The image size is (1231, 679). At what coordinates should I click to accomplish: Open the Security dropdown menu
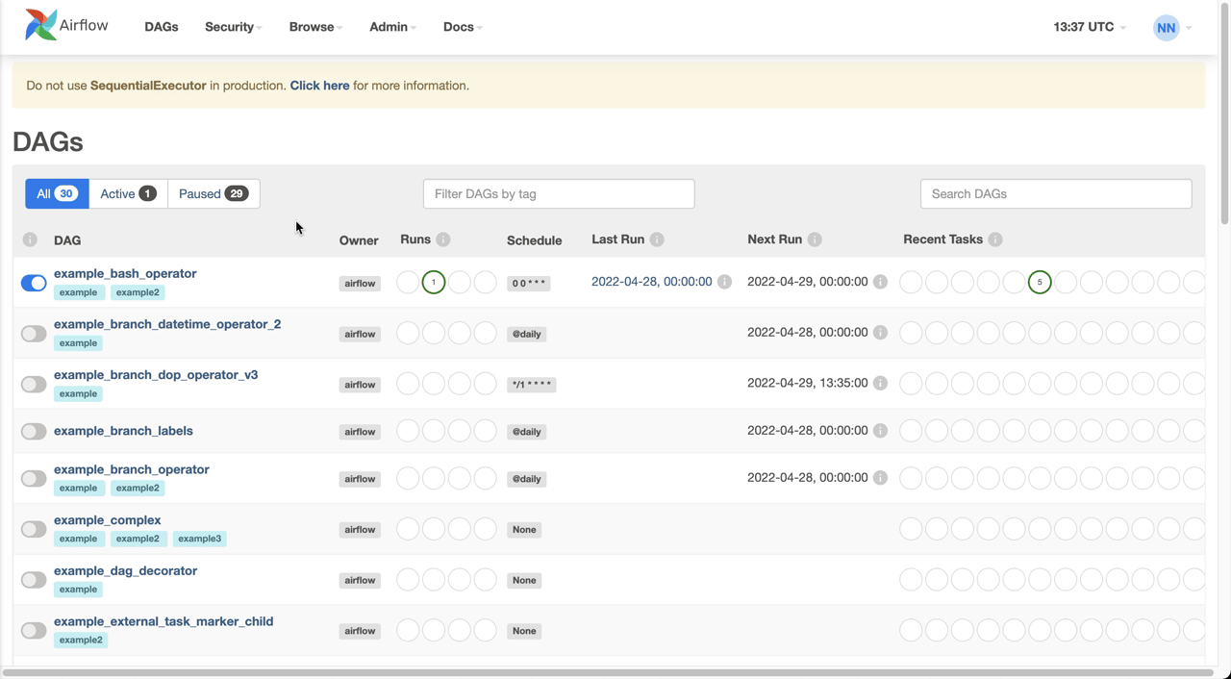[233, 27]
